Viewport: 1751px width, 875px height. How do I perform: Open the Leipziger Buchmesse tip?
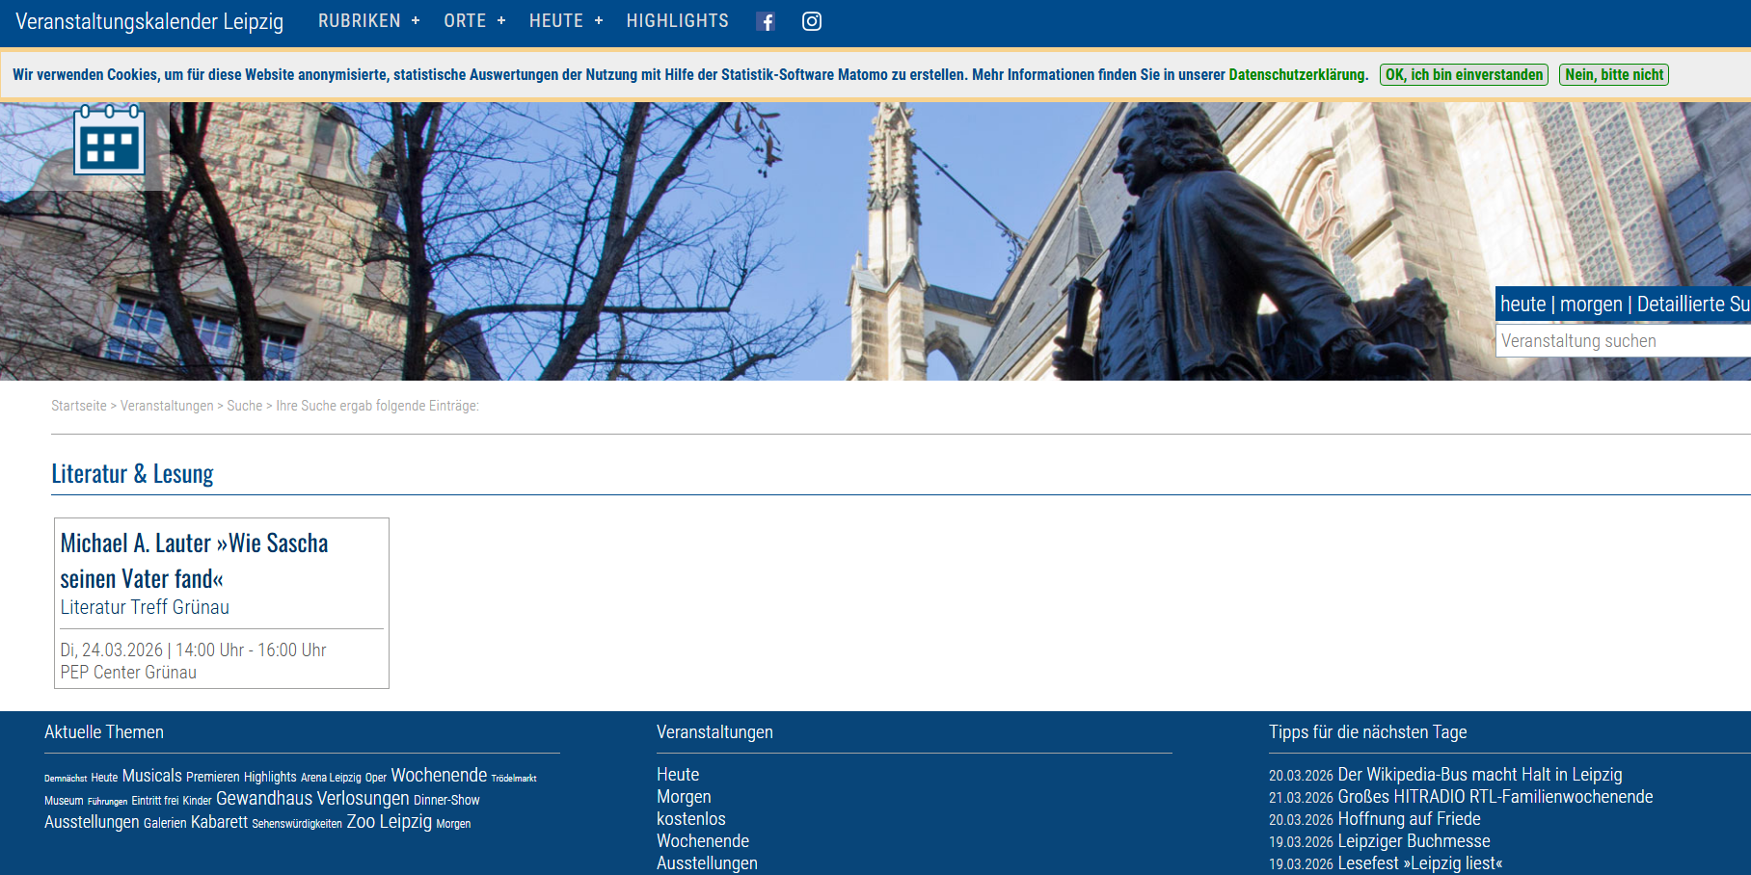(x=1414, y=841)
